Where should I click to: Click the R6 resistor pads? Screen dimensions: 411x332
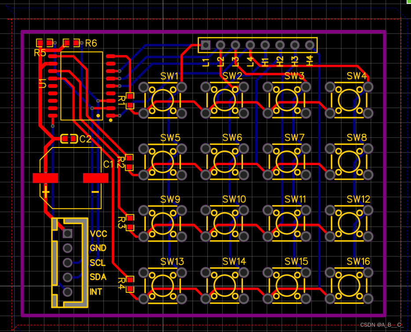click(x=71, y=42)
